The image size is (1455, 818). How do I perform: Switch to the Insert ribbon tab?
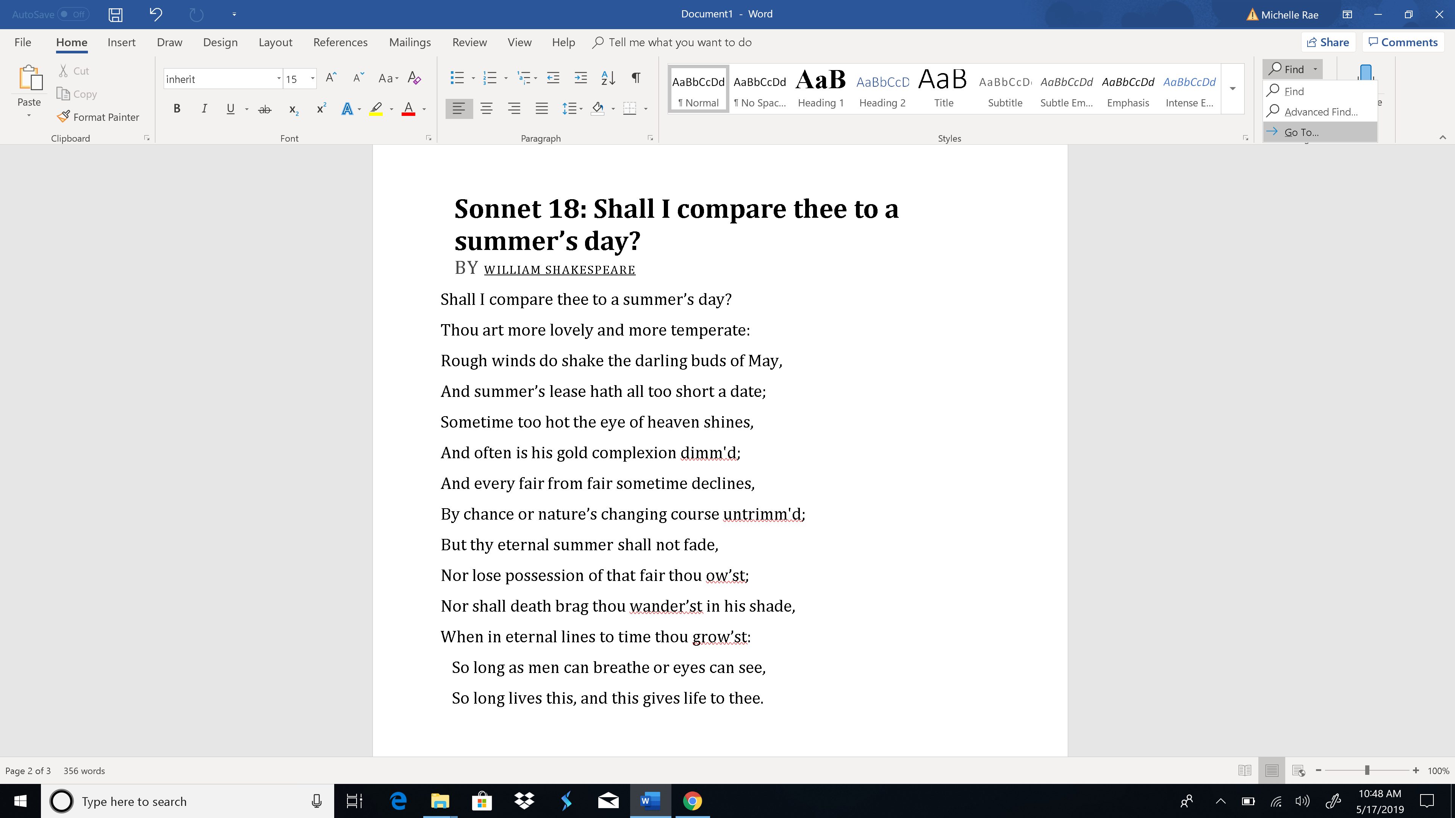pos(121,42)
